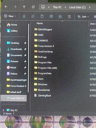
Task: Open Forza Horizon 5 in sidebar
Action: point(16,86)
